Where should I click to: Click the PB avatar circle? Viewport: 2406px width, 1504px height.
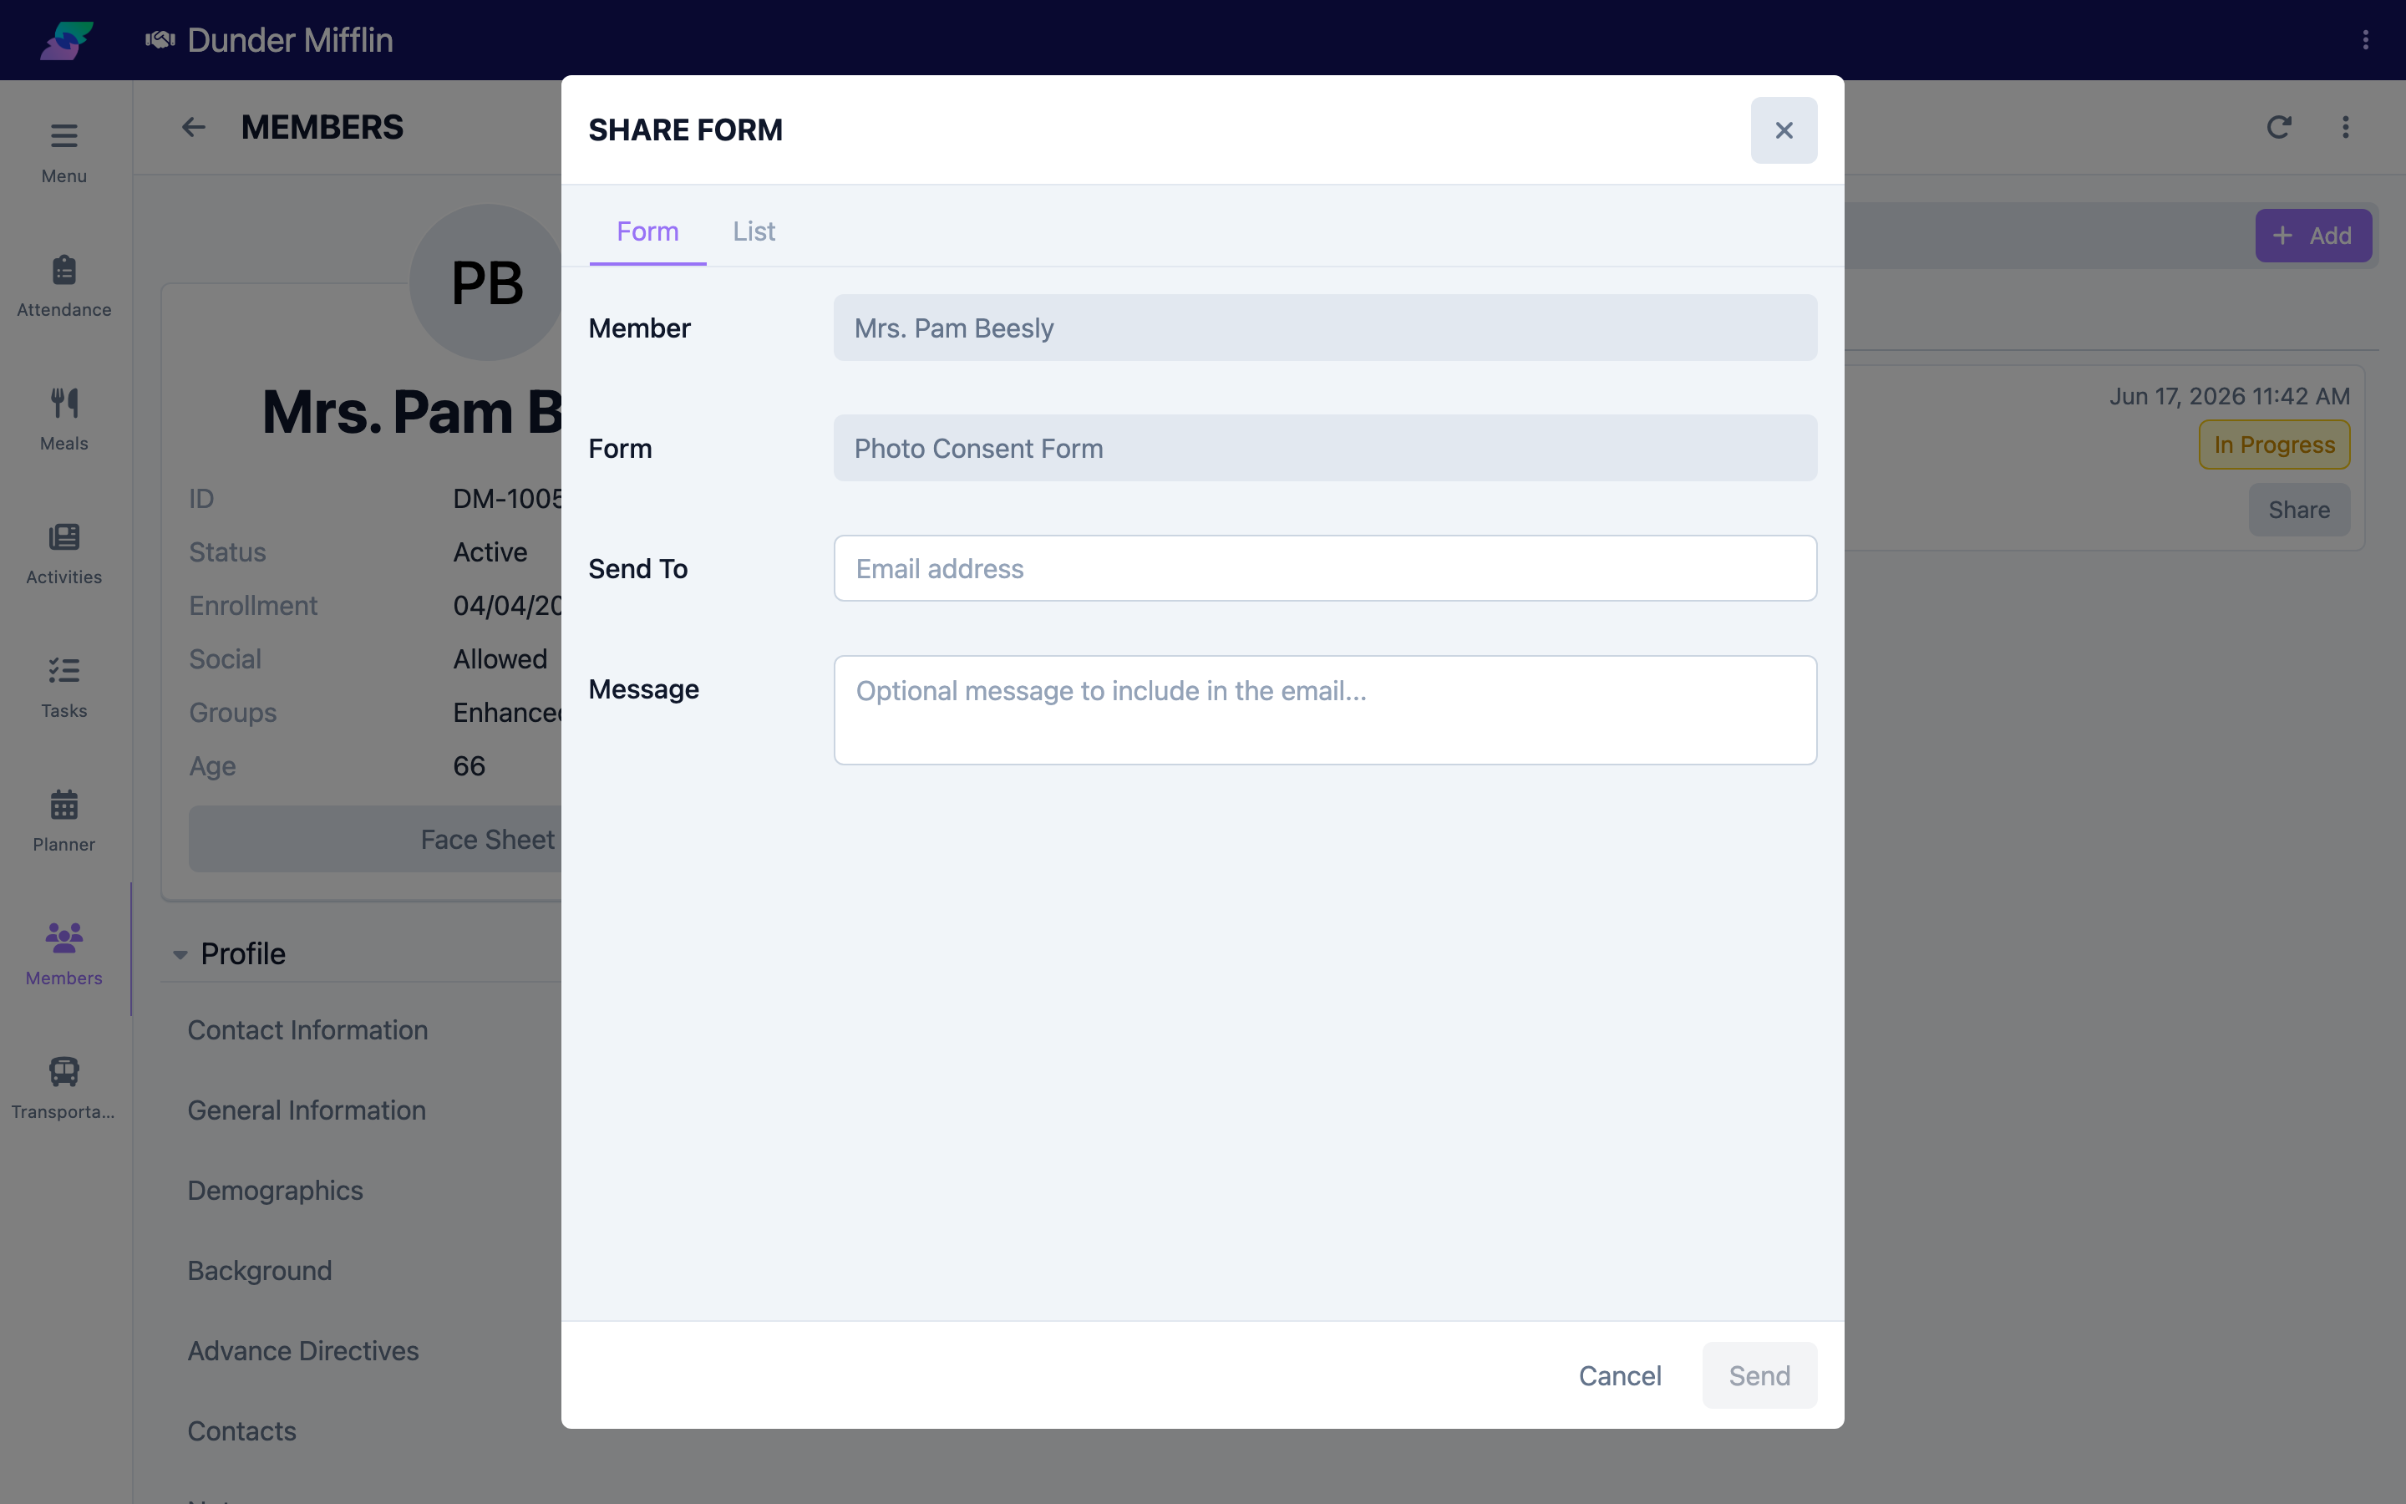(x=487, y=282)
